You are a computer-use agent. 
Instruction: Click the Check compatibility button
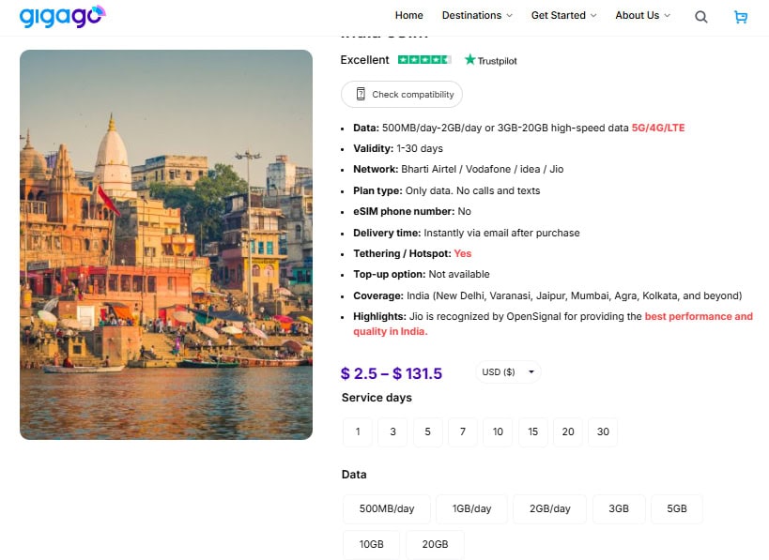(402, 94)
